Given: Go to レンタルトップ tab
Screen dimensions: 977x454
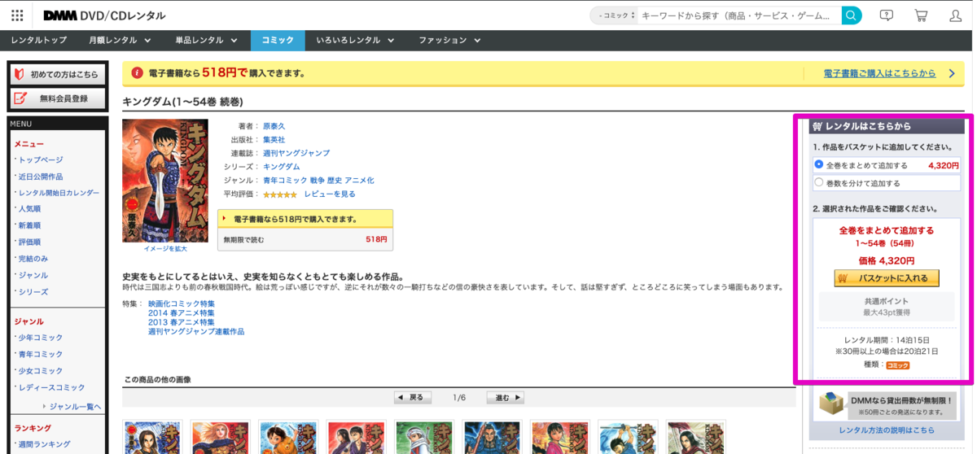Looking at the screenshot, I should [x=39, y=40].
